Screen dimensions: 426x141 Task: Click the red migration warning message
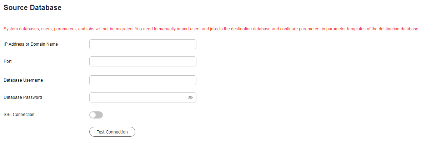click(x=211, y=29)
